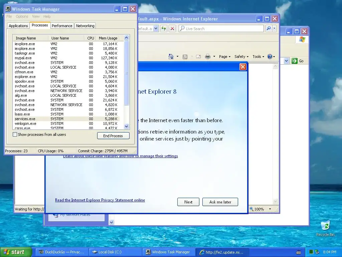Viewport: 342px width, 257px height.
Task: Switch to the Performance tab
Action: coord(62,25)
